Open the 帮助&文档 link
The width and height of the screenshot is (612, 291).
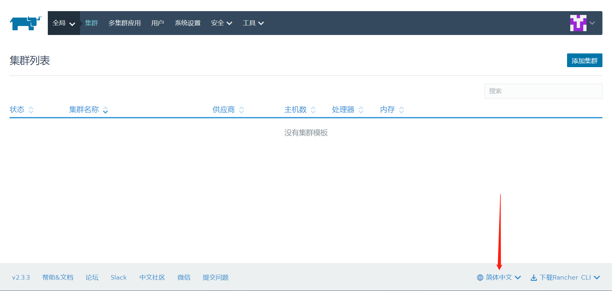(x=58, y=277)
